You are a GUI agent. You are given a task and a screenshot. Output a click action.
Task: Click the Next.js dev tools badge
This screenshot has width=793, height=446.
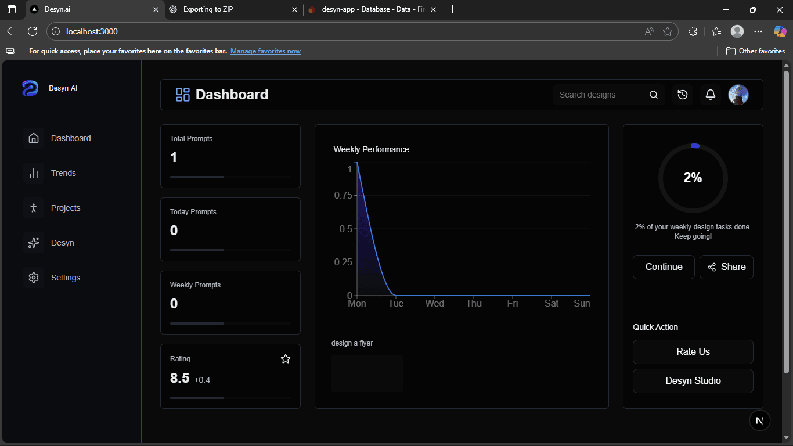pyautogui.click(x=760, y=420)
